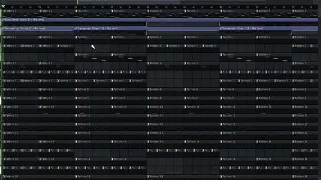
Task: Select the Pattern 16 clip title at bar 29
Action: coord(47,159)
